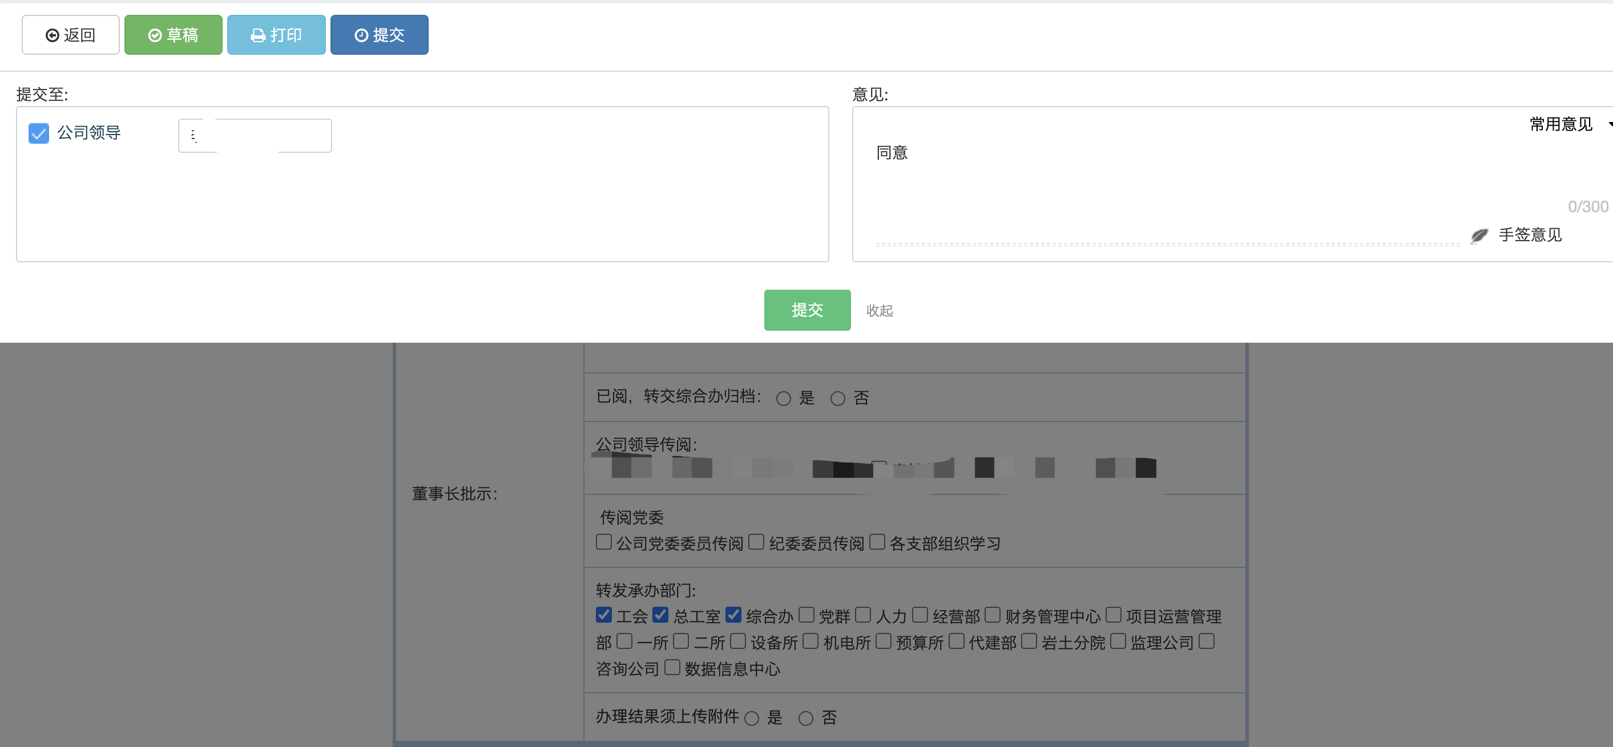Check the 一所 department checkbox
This screenshot has height=747, width=1613.
point(624,642)
